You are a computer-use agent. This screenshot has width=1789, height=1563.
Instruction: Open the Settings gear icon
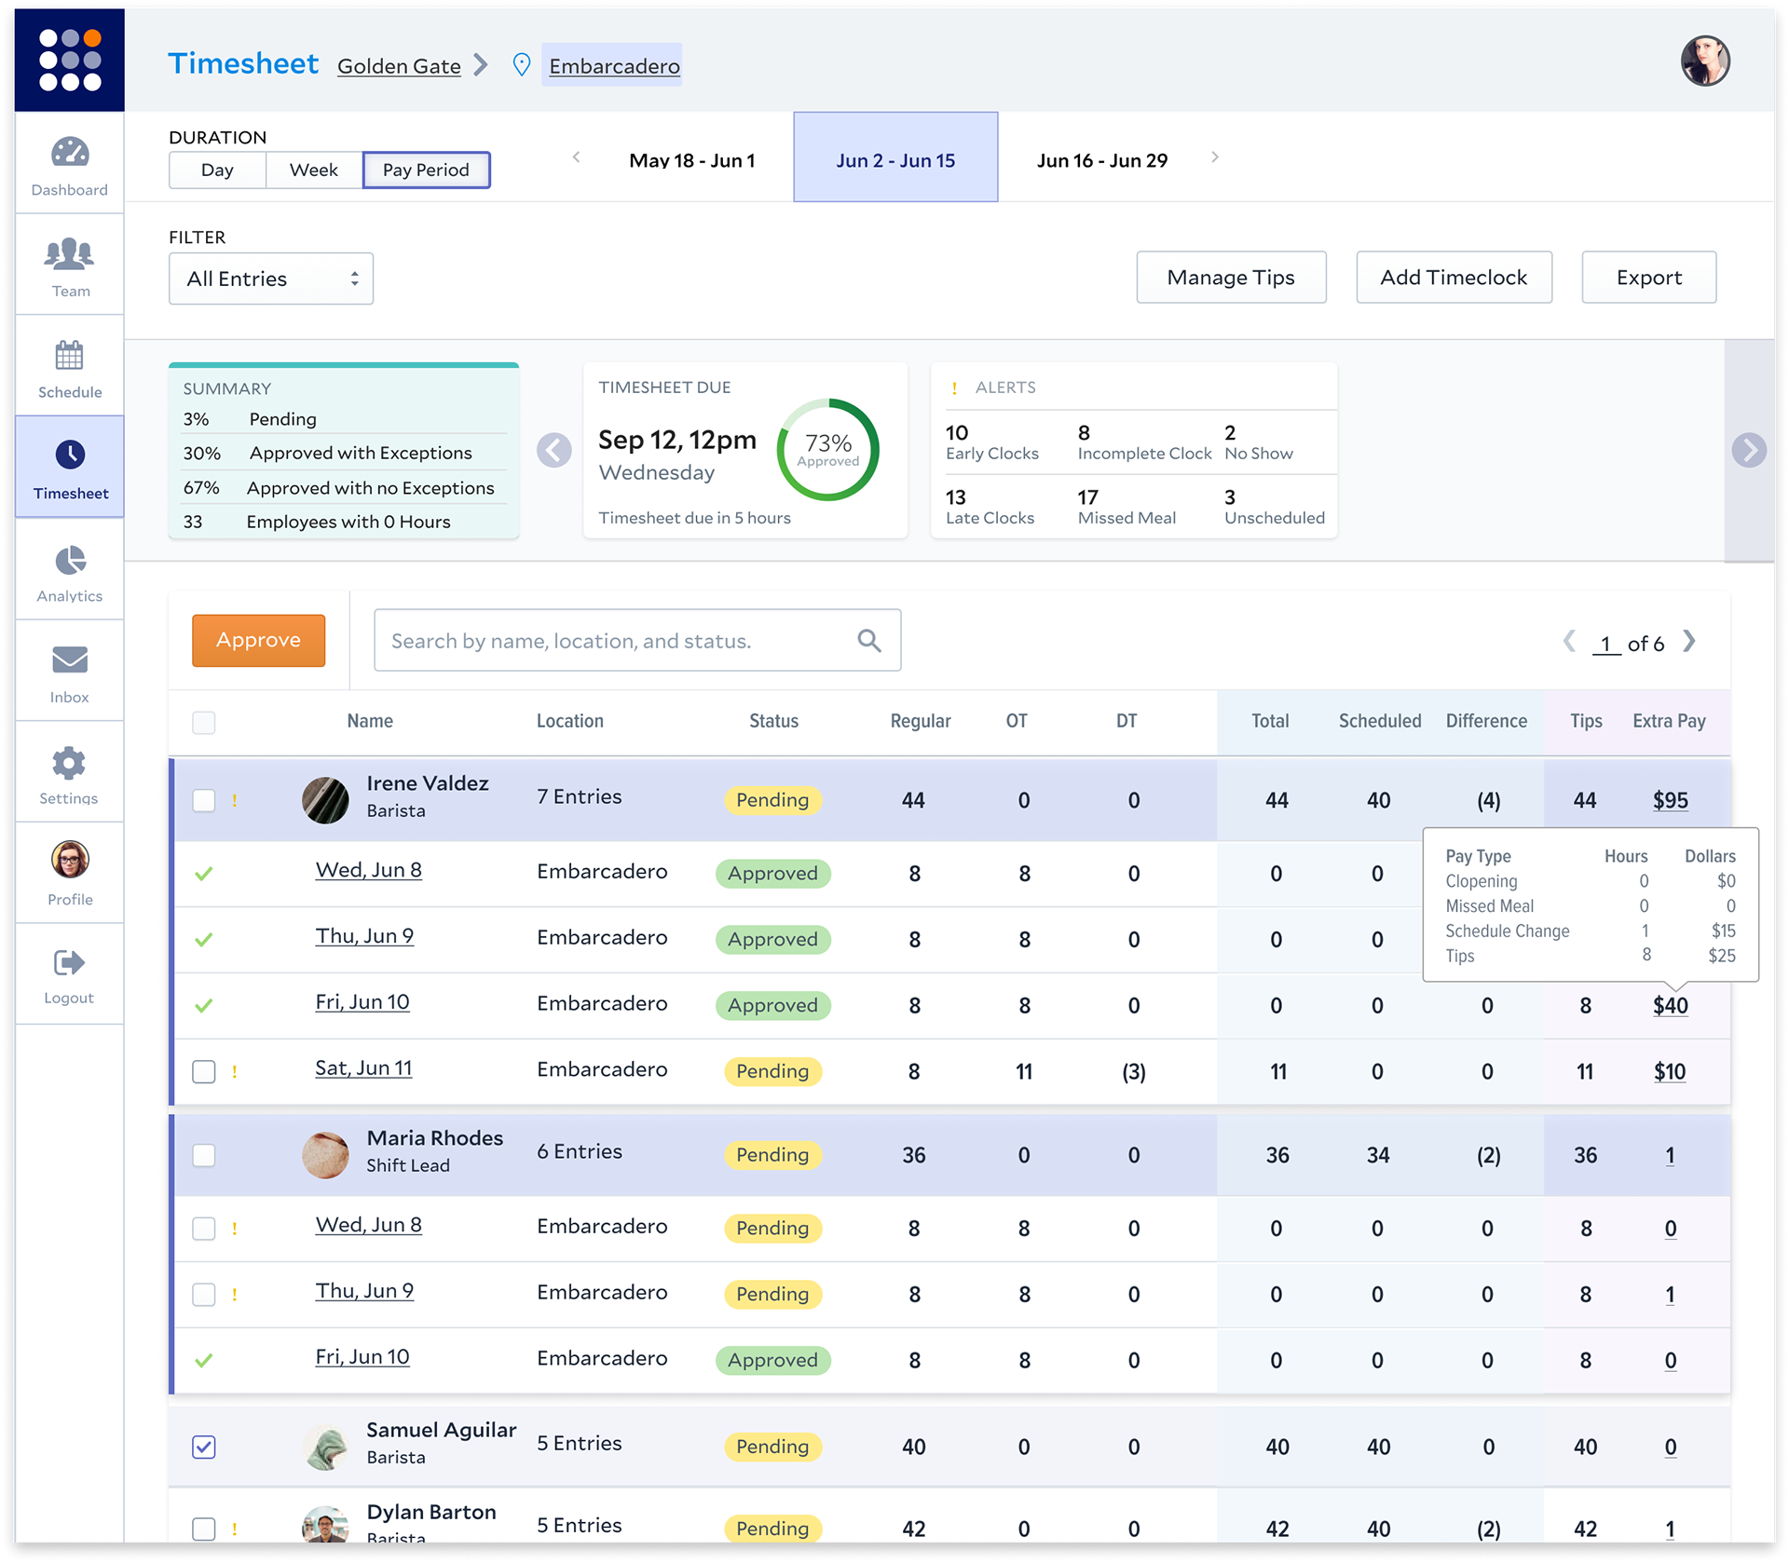[70, 763]
